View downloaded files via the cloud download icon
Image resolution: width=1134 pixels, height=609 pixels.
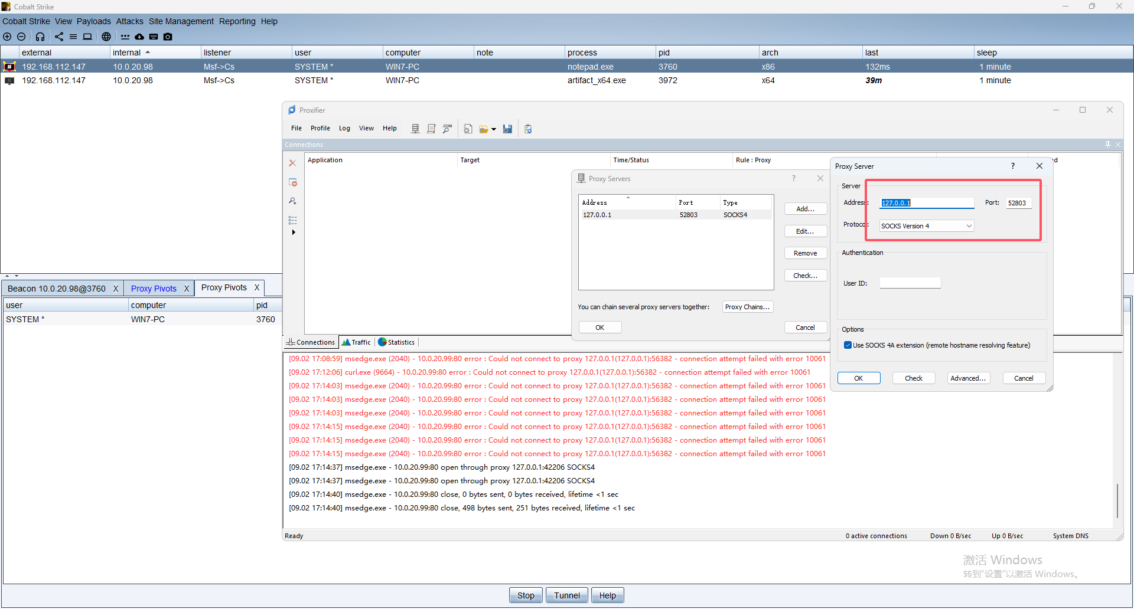pos(139,37)
